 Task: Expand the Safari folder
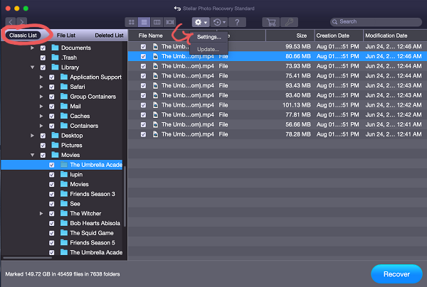point(41,87)
